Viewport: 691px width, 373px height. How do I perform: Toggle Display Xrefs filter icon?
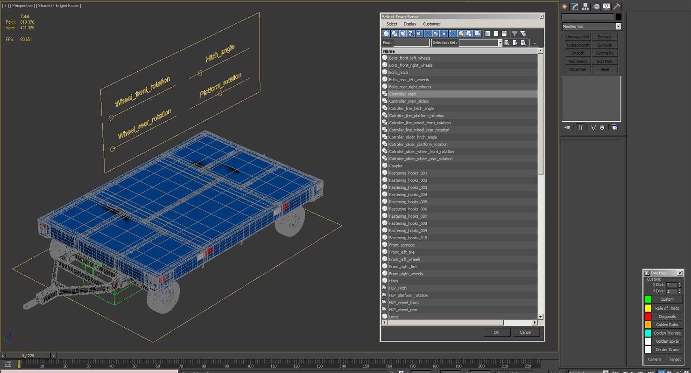coord(444,34)
